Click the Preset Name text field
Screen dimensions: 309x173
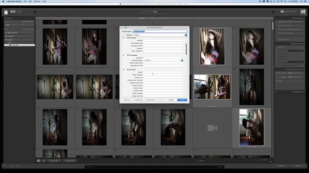coord(160,31)
